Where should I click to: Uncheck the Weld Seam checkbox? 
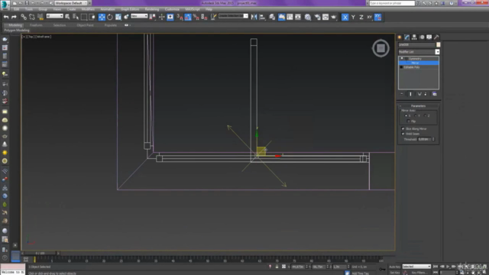[403, 134]
